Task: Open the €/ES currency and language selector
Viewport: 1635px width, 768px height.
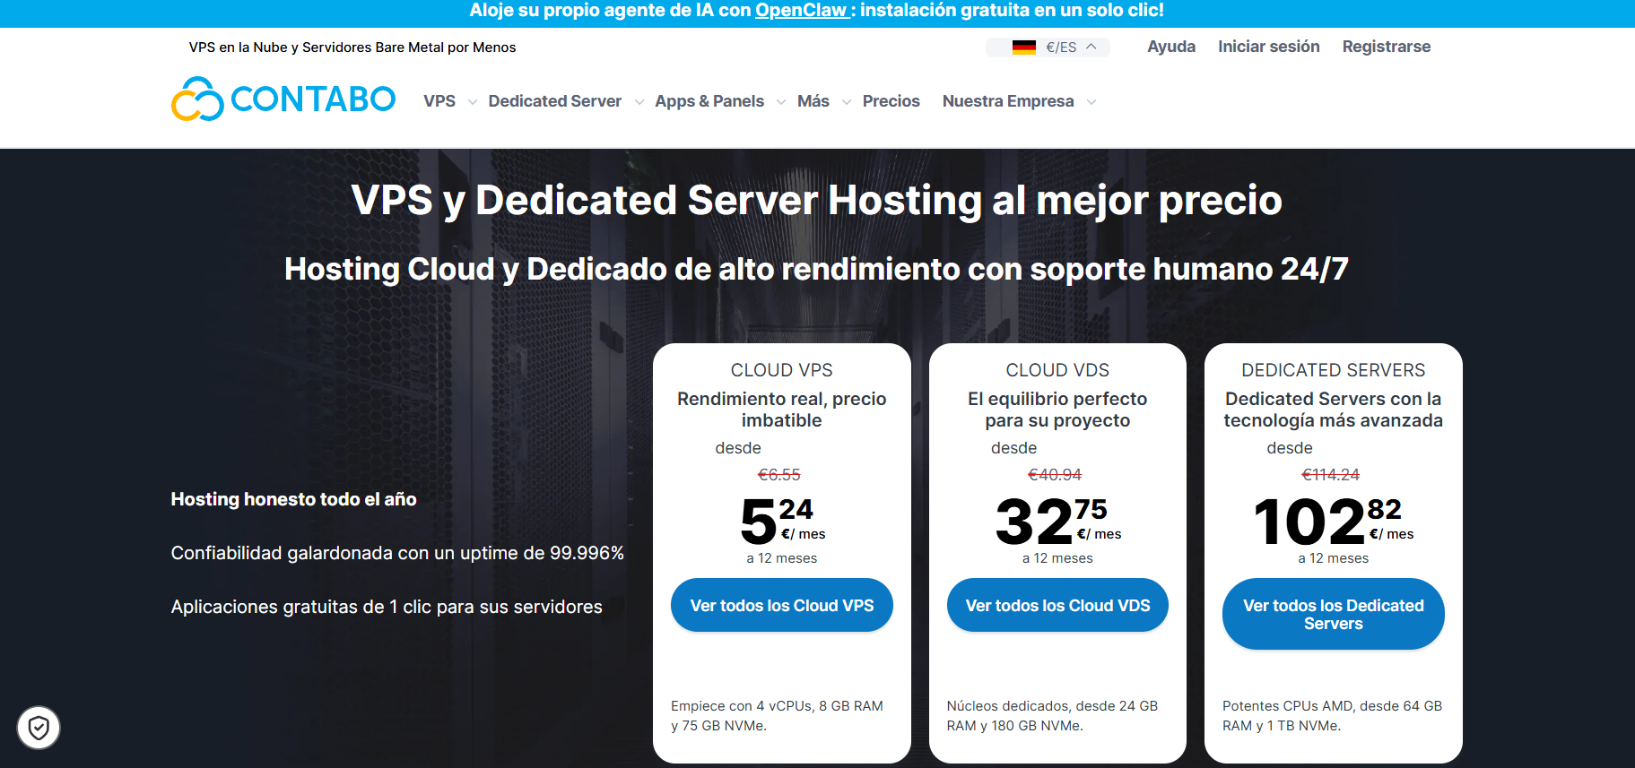Action: point(1048,47)
